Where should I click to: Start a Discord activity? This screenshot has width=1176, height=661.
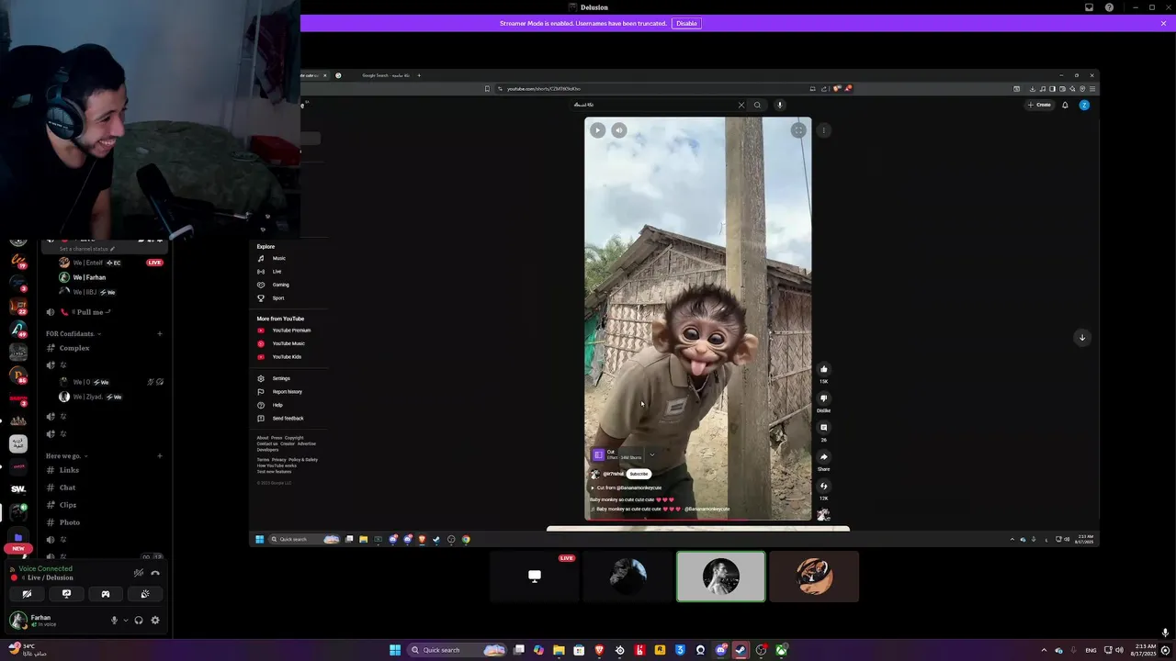pyautogui.click(x=106, y=594)
